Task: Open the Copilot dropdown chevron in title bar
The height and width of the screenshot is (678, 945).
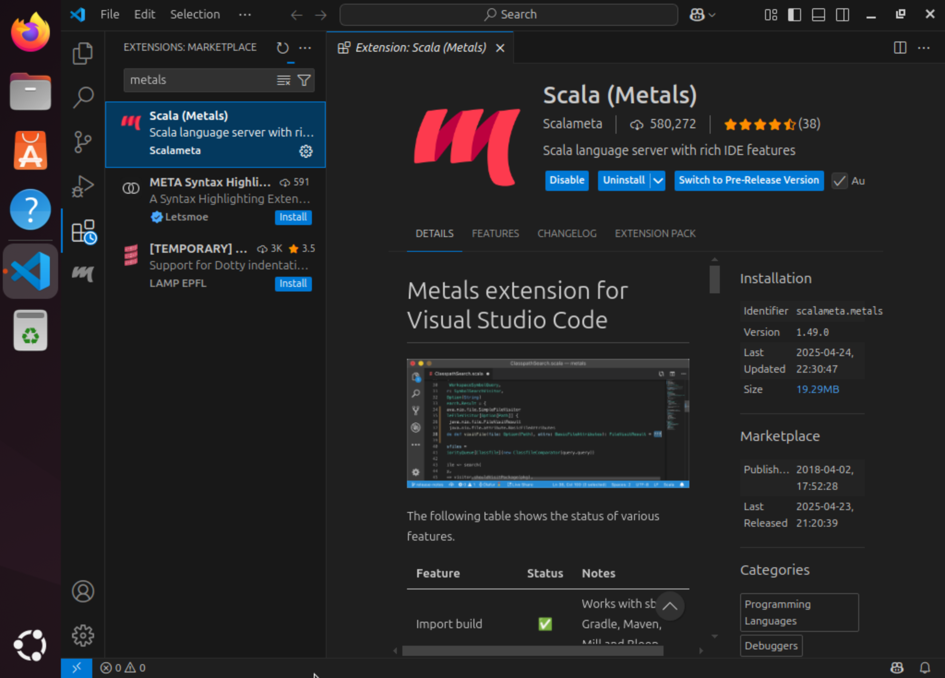Action: click(x=712, y=15)
